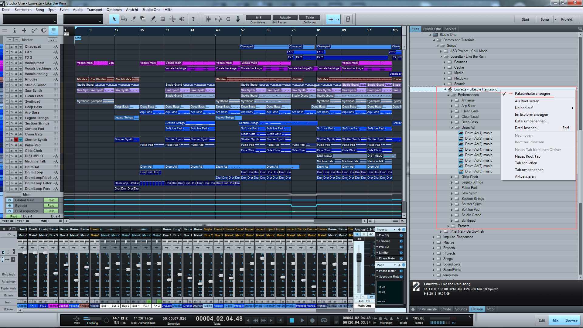Click the Start button
This screenshot has height=328, width=583.
(x=525, y=19)
